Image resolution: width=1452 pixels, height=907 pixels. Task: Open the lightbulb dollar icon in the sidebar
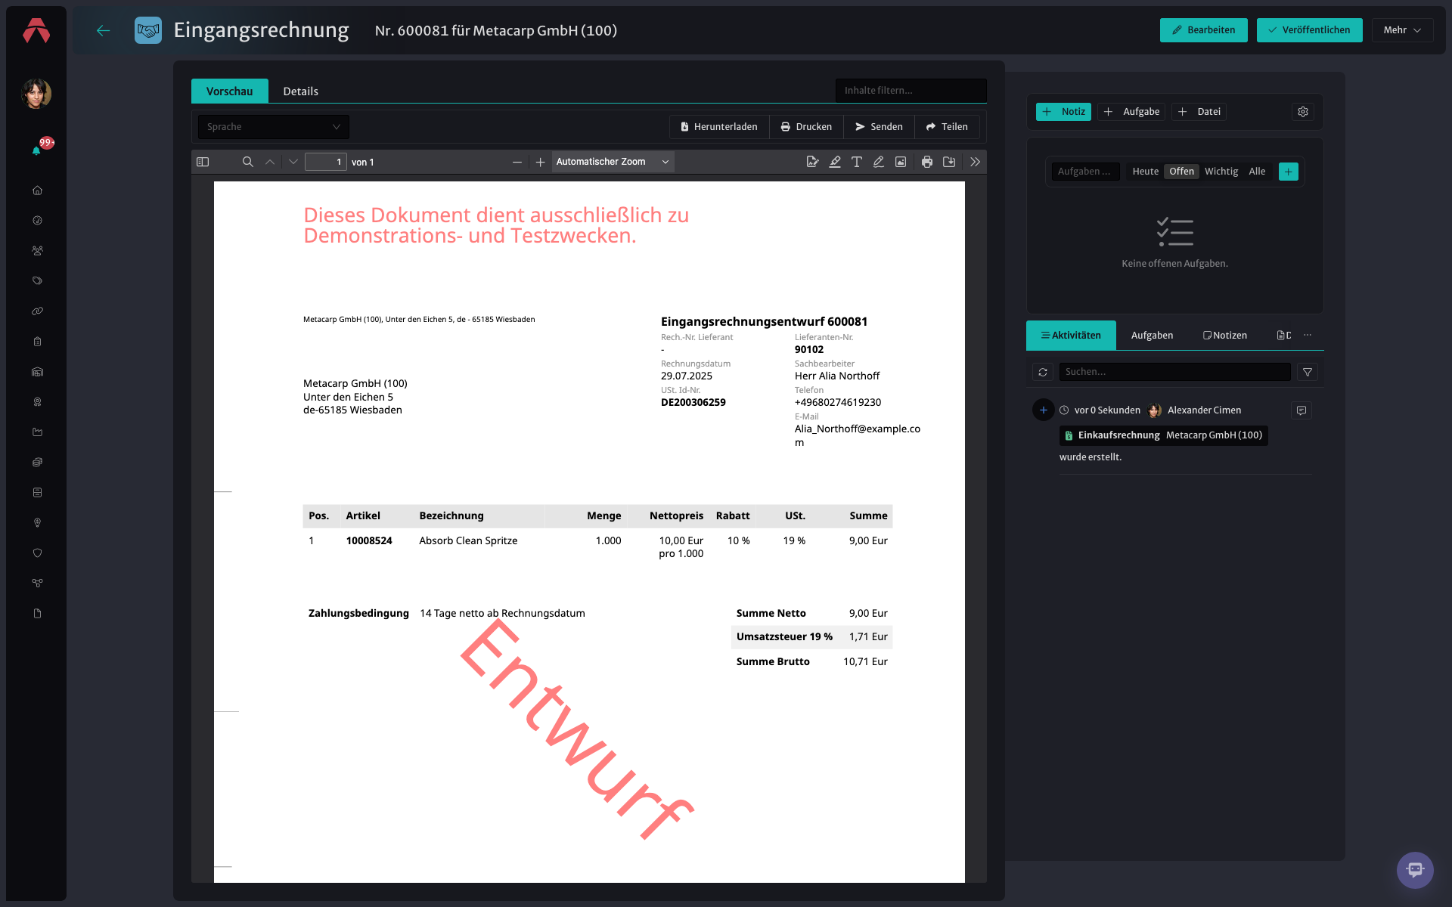[x=37, y=523]
